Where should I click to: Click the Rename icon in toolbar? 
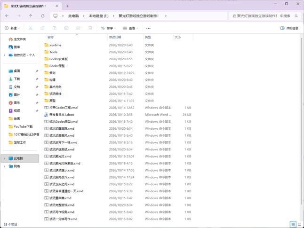[66, 28]
